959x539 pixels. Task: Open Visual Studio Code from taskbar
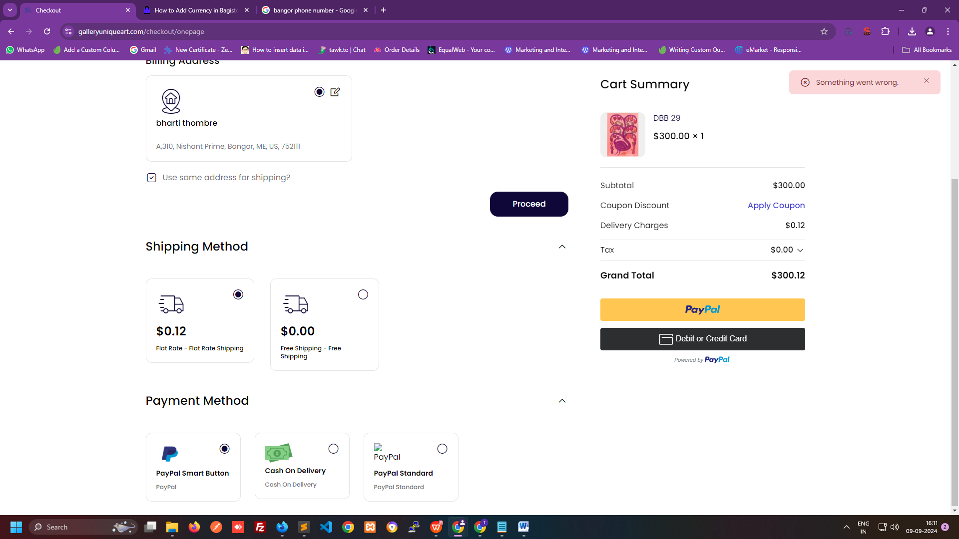326,527
